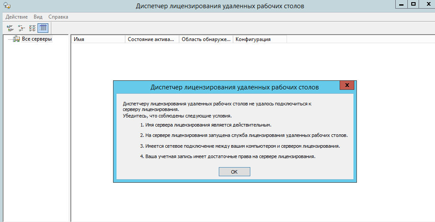Image resolution: width=435 pixels, height=222 pixels.
Task: Click the license manager icon in title bar
Action: [x=7, y=6]
